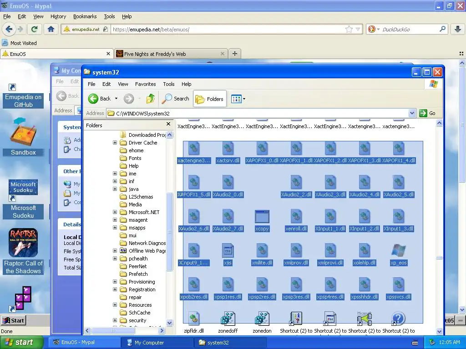The width and height of the screenshot is (466, 349).
Task: Expand the java folder node
Action: (x=115, y=189)
